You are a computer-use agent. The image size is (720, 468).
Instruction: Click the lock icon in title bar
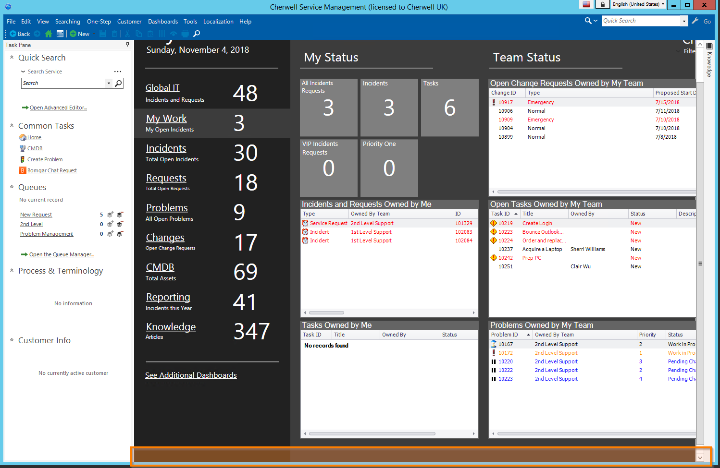click(x=602, y=5)
